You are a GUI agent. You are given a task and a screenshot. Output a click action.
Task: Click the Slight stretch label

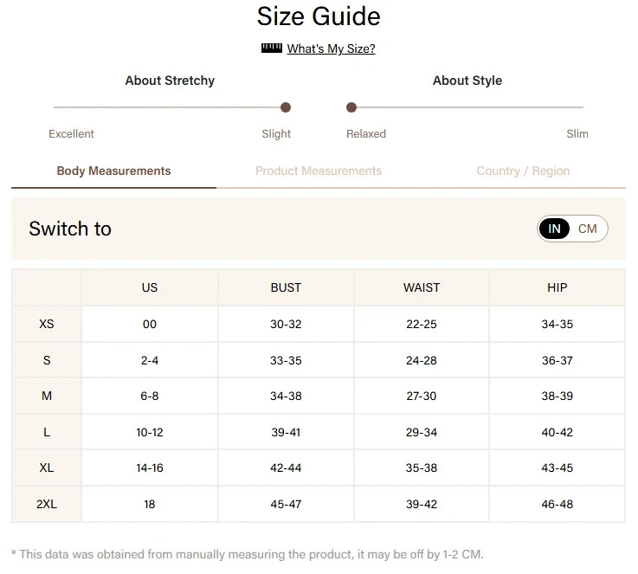[x=276, y=134]
